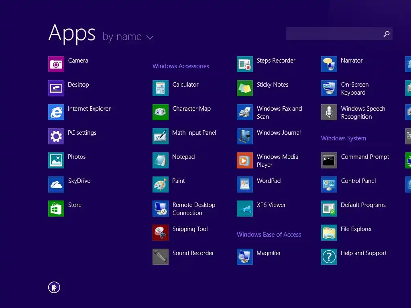The height and width of the screenshot is (308, 411).
Task: Launch the Desktop tile icon
Action: click(x=56, y=88)
